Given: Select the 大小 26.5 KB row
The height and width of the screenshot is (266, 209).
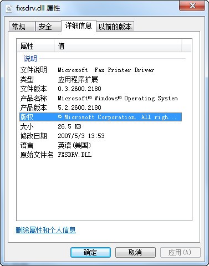Looking at the screenshot, I should 100,126.
